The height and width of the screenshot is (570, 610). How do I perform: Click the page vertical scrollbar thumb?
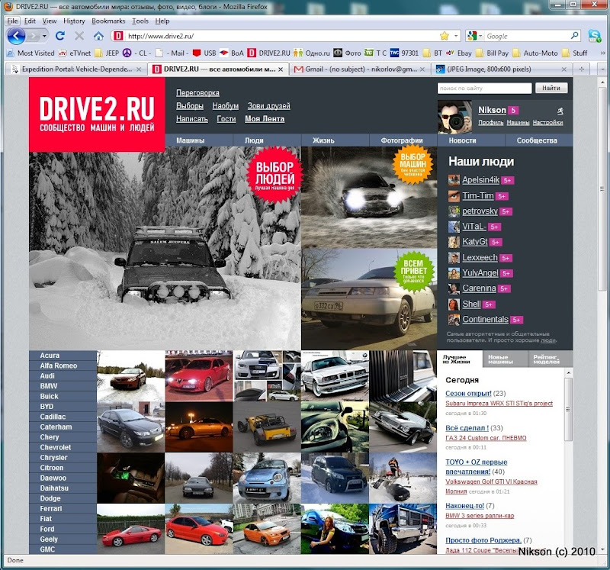pyautogui.click(x=602, y=188)
